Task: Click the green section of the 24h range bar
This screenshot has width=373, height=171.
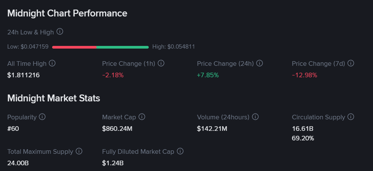Action: click(x=122, y=47)
